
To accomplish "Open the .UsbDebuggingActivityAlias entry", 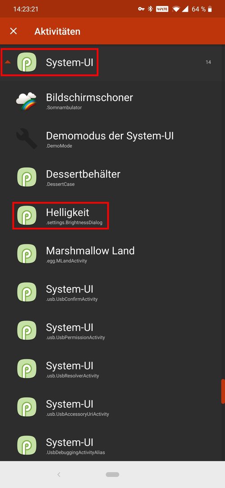I will [x=113, y=446].
